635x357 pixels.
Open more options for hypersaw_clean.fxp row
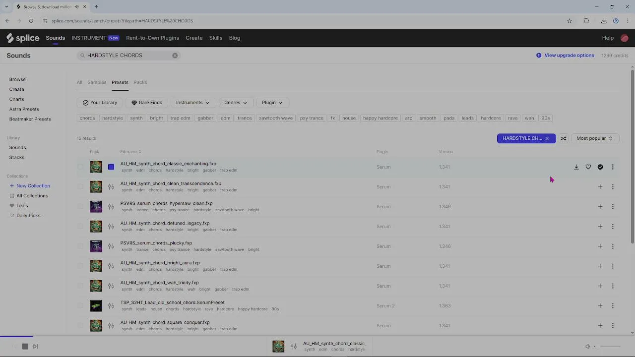pos(613,207)
